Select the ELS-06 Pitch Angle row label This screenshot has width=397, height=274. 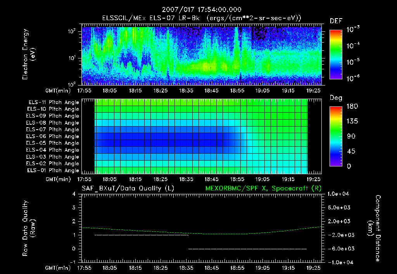pyautogui.click(x=53, y=137)
